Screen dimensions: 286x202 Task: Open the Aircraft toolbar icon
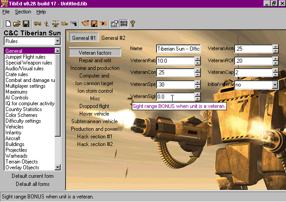tap(56, 24)
